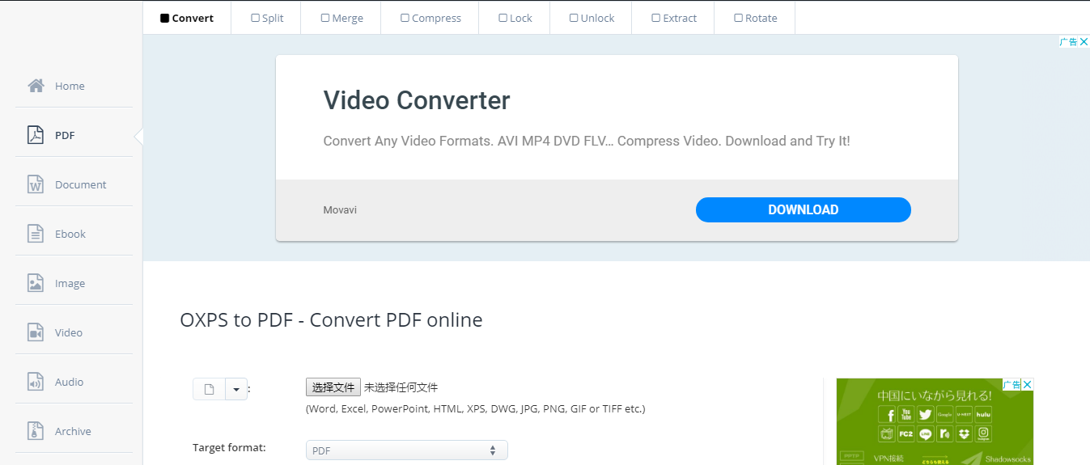Go to the Compress tab
This screenshot has height=465, width=1090.
(430, 18)
